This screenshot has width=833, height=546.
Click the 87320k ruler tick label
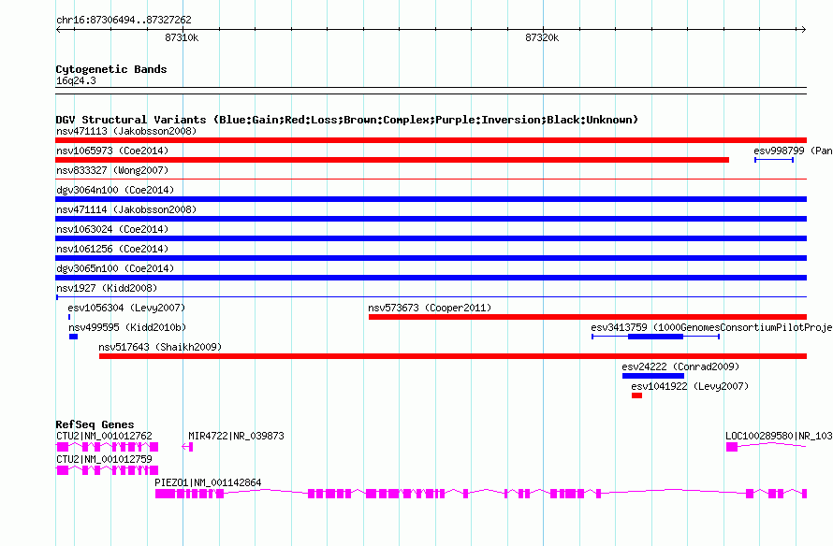(542, 37)
